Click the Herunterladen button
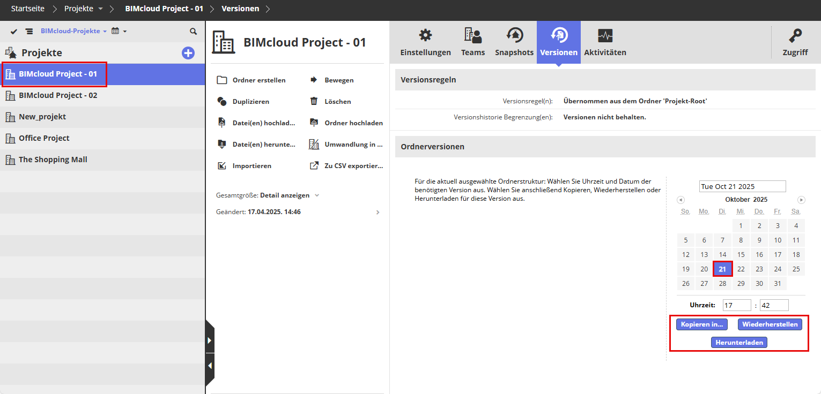Screen dimensions: 821x394 point(739,343)
